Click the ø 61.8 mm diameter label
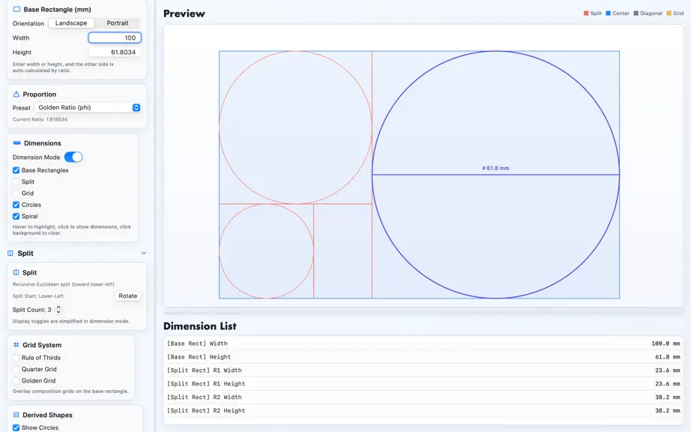Viewport: 691px width, 432px height. [x=496, y=168]
